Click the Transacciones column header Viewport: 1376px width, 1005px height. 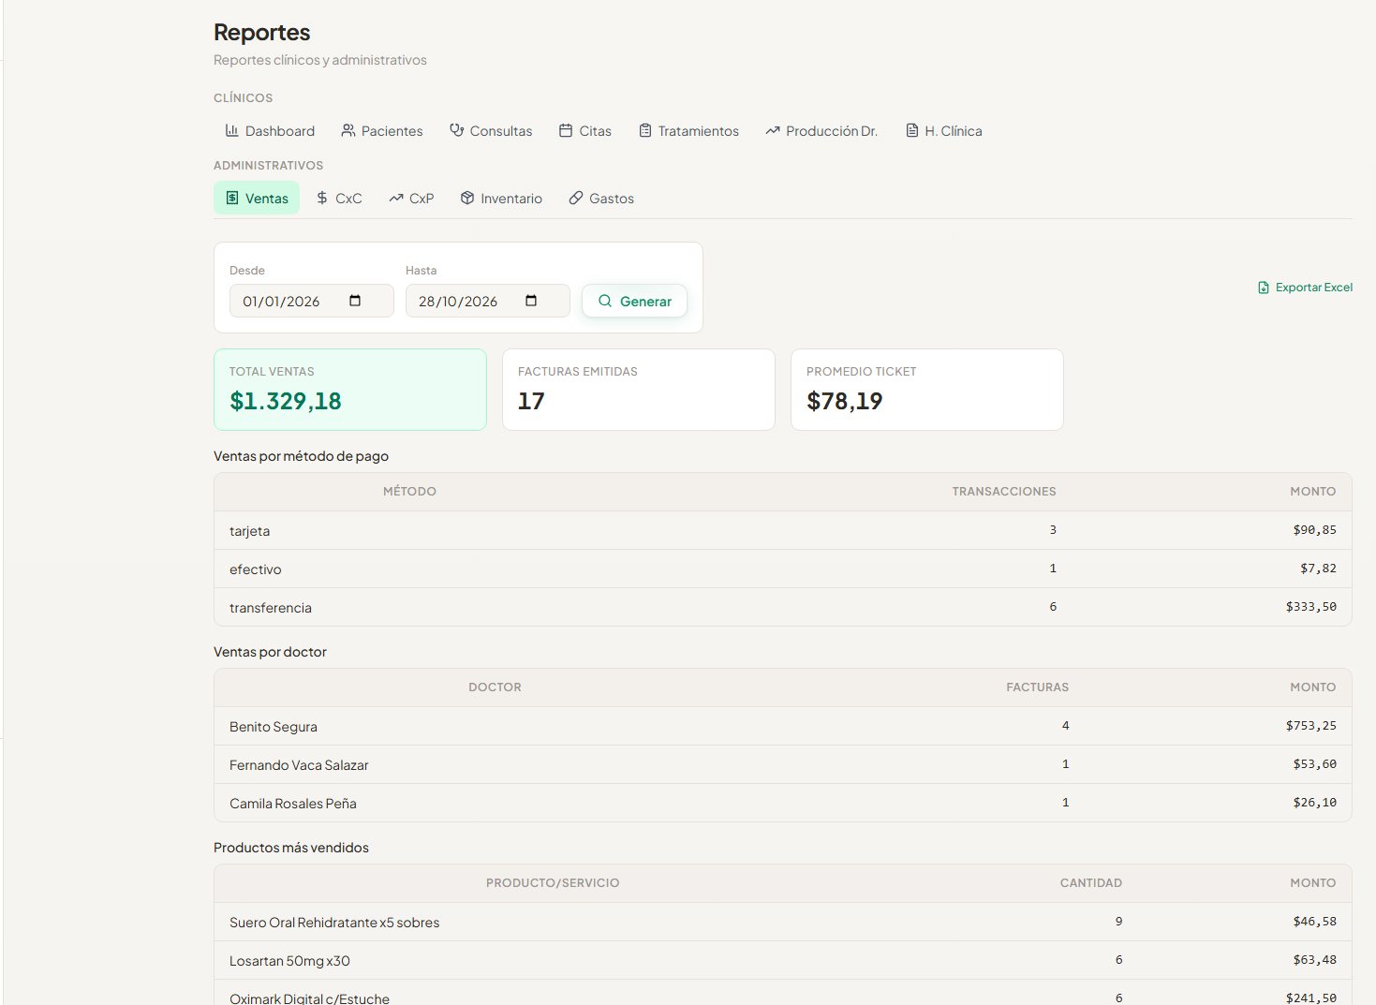1004,492
